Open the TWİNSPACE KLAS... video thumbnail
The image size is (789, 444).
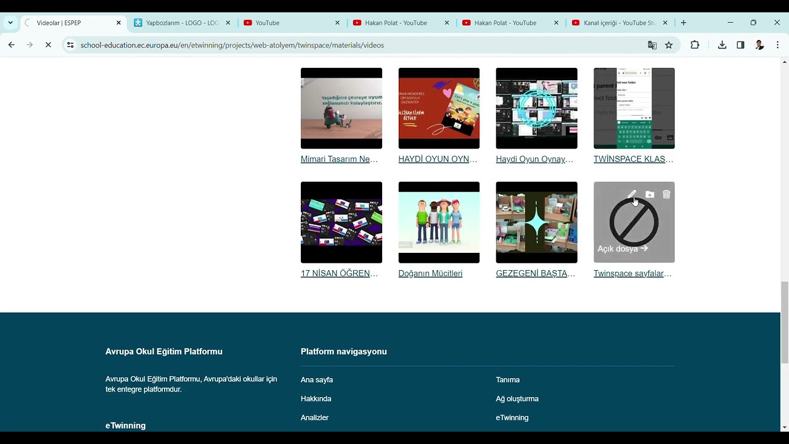634,108
